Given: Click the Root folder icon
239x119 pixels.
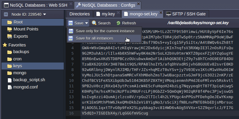Looking at the screenshot, I should tap(10, 22).
